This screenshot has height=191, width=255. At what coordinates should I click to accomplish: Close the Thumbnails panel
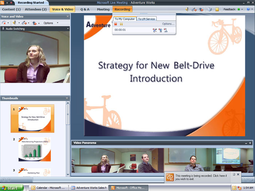coord(67,98)
